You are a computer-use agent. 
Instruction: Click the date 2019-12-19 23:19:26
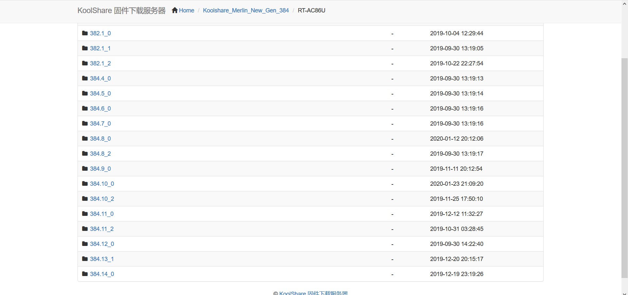[457, 274]
